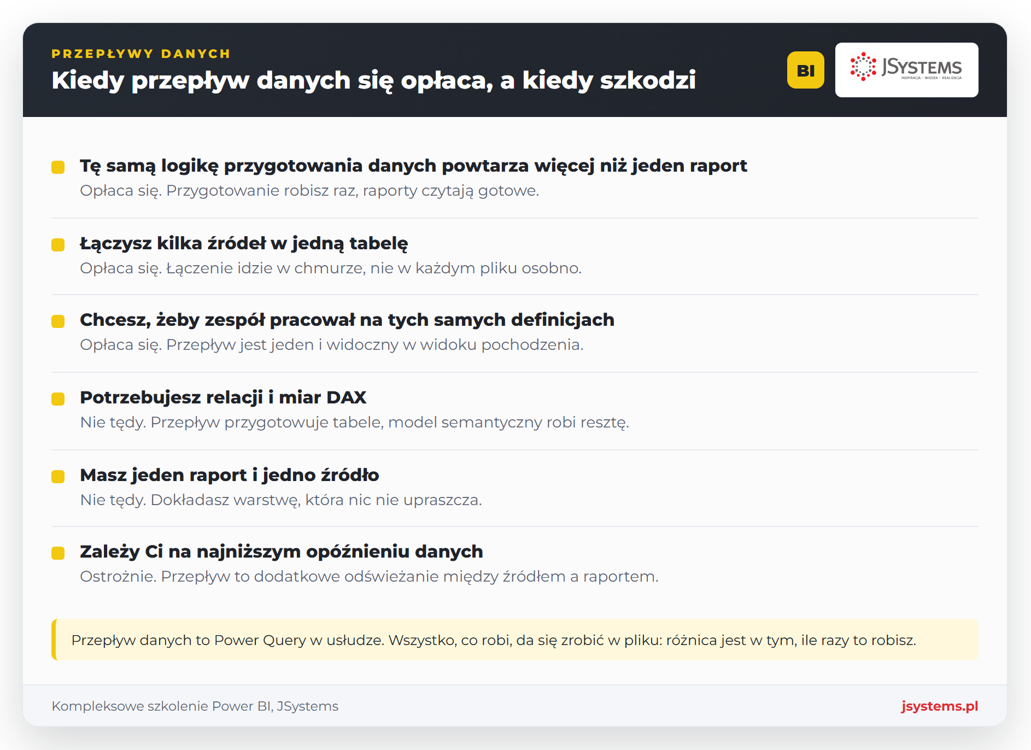
Task: Click footer text 'Kompleksowe szkolenie Power BI, JSystems'
Action: click(x=195, y=706)
